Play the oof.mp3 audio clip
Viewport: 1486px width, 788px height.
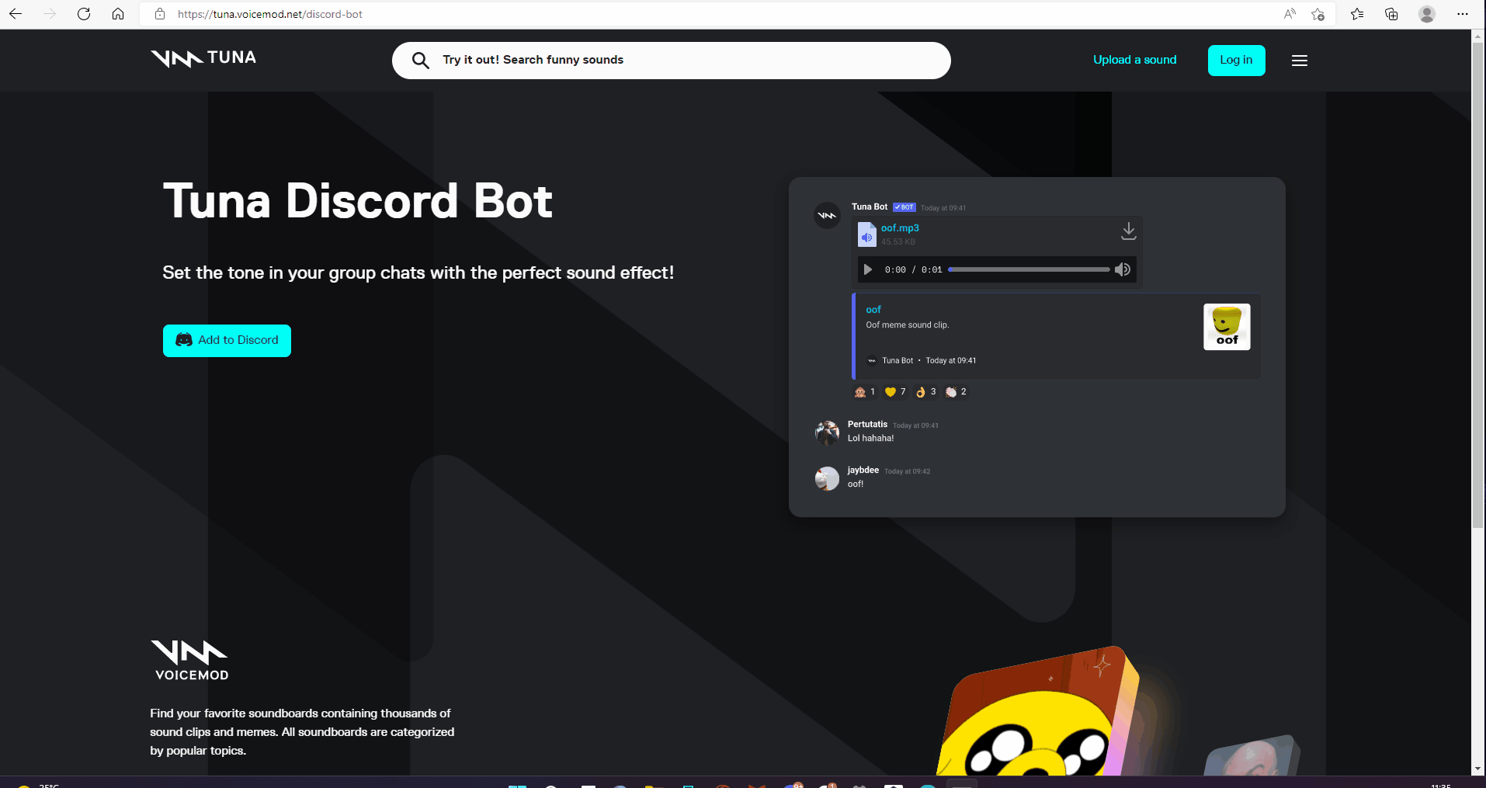click(x=868, y=269)
